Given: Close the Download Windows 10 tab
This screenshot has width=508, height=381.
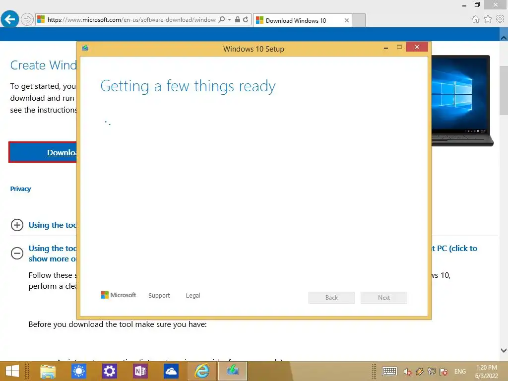Looking at the screenshot, I should coord(347,20).
